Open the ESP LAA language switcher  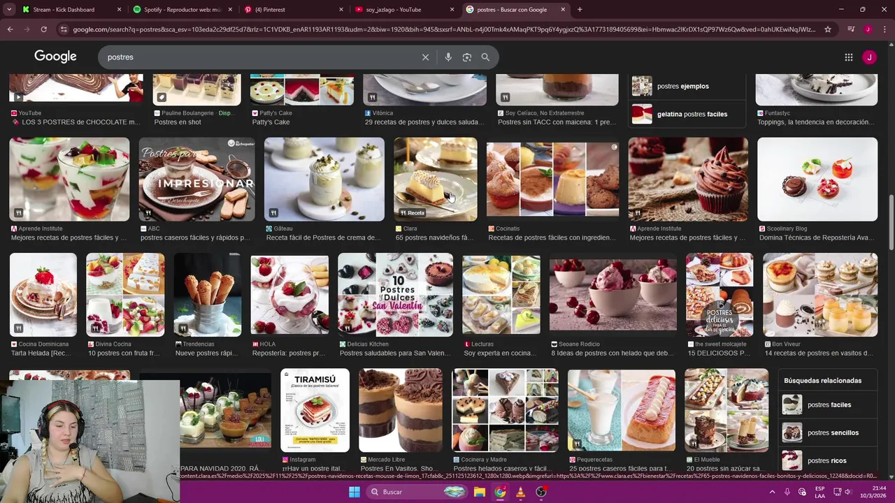point(820,492)
